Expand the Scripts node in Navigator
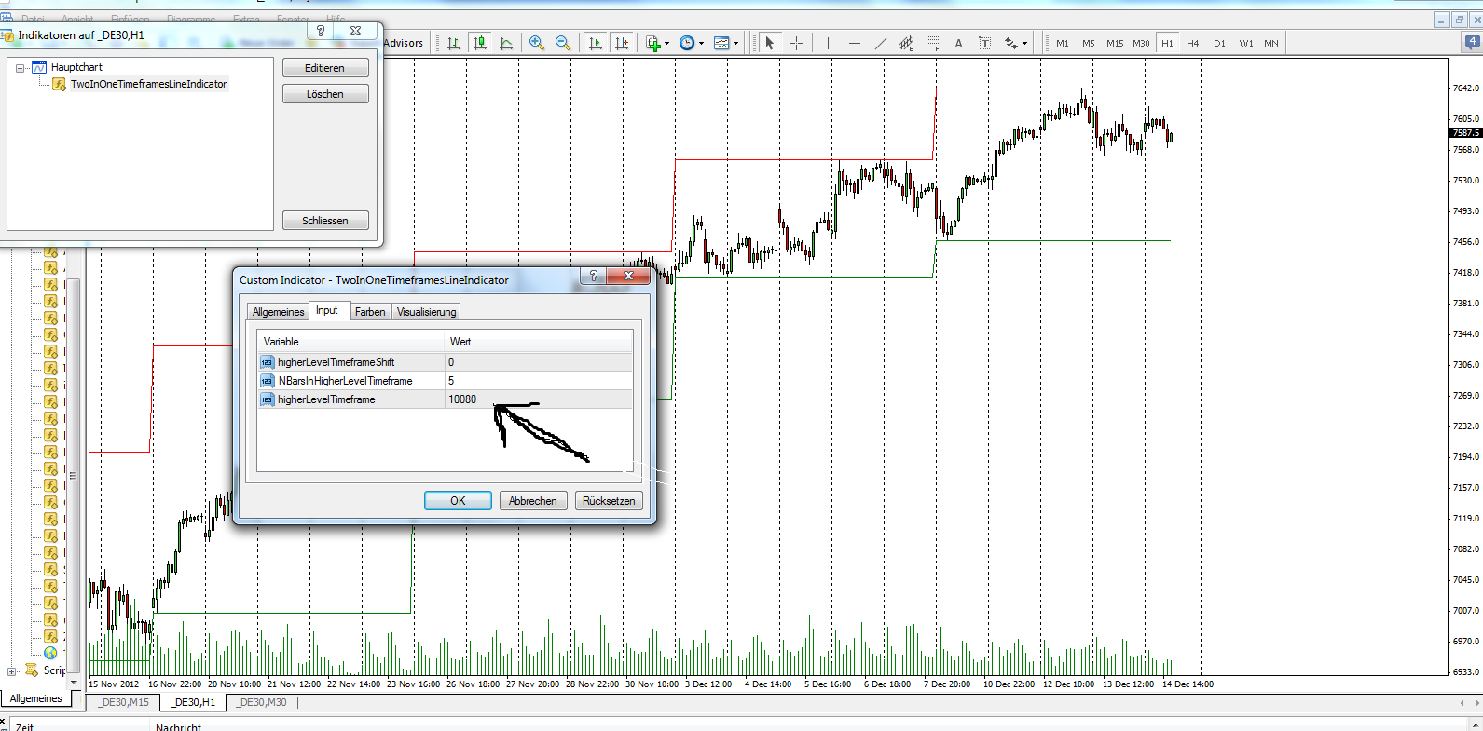This screenshot has width=1483, height=731. 11,670
